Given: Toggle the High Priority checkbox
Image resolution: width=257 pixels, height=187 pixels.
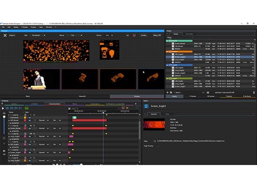Looking at the screenshot, I should (157, 146).
